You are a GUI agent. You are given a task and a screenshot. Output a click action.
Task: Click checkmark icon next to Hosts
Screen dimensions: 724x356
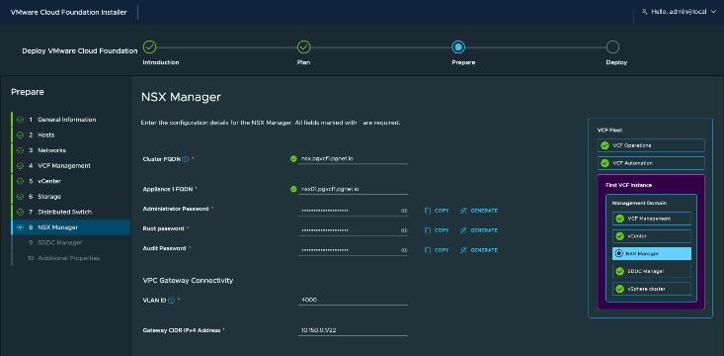click(20, 135)
